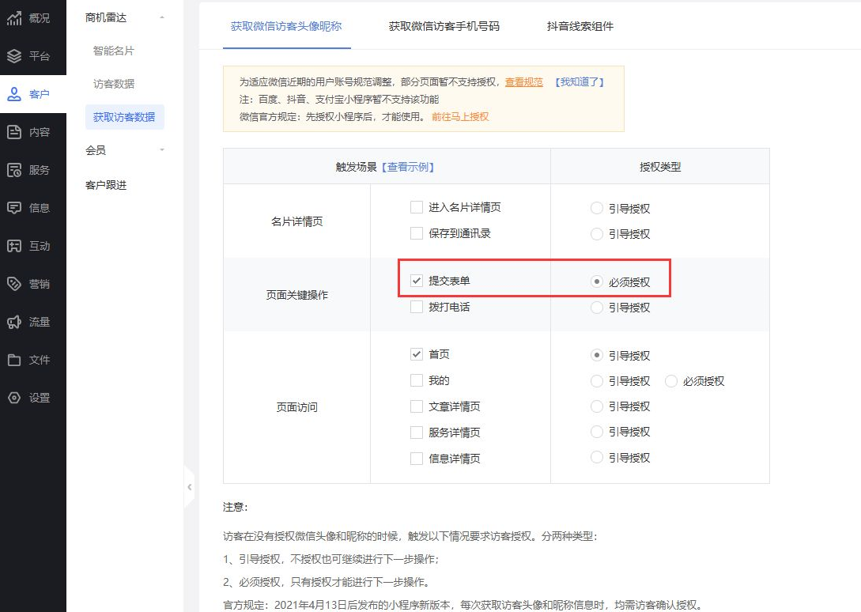
Task: Click the 页面访问 cell text
Action: click(297, 407)
